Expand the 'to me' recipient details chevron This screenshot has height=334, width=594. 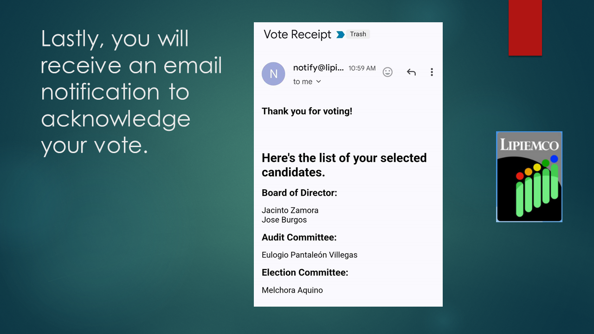tap(318, 82)
